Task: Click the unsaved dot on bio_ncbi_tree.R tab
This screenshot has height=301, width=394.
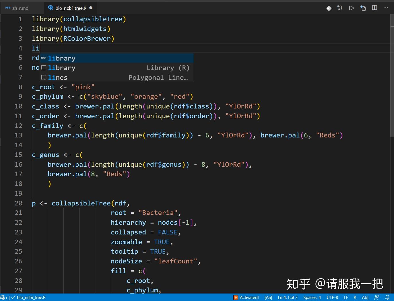Action: (x=91, y=8)
